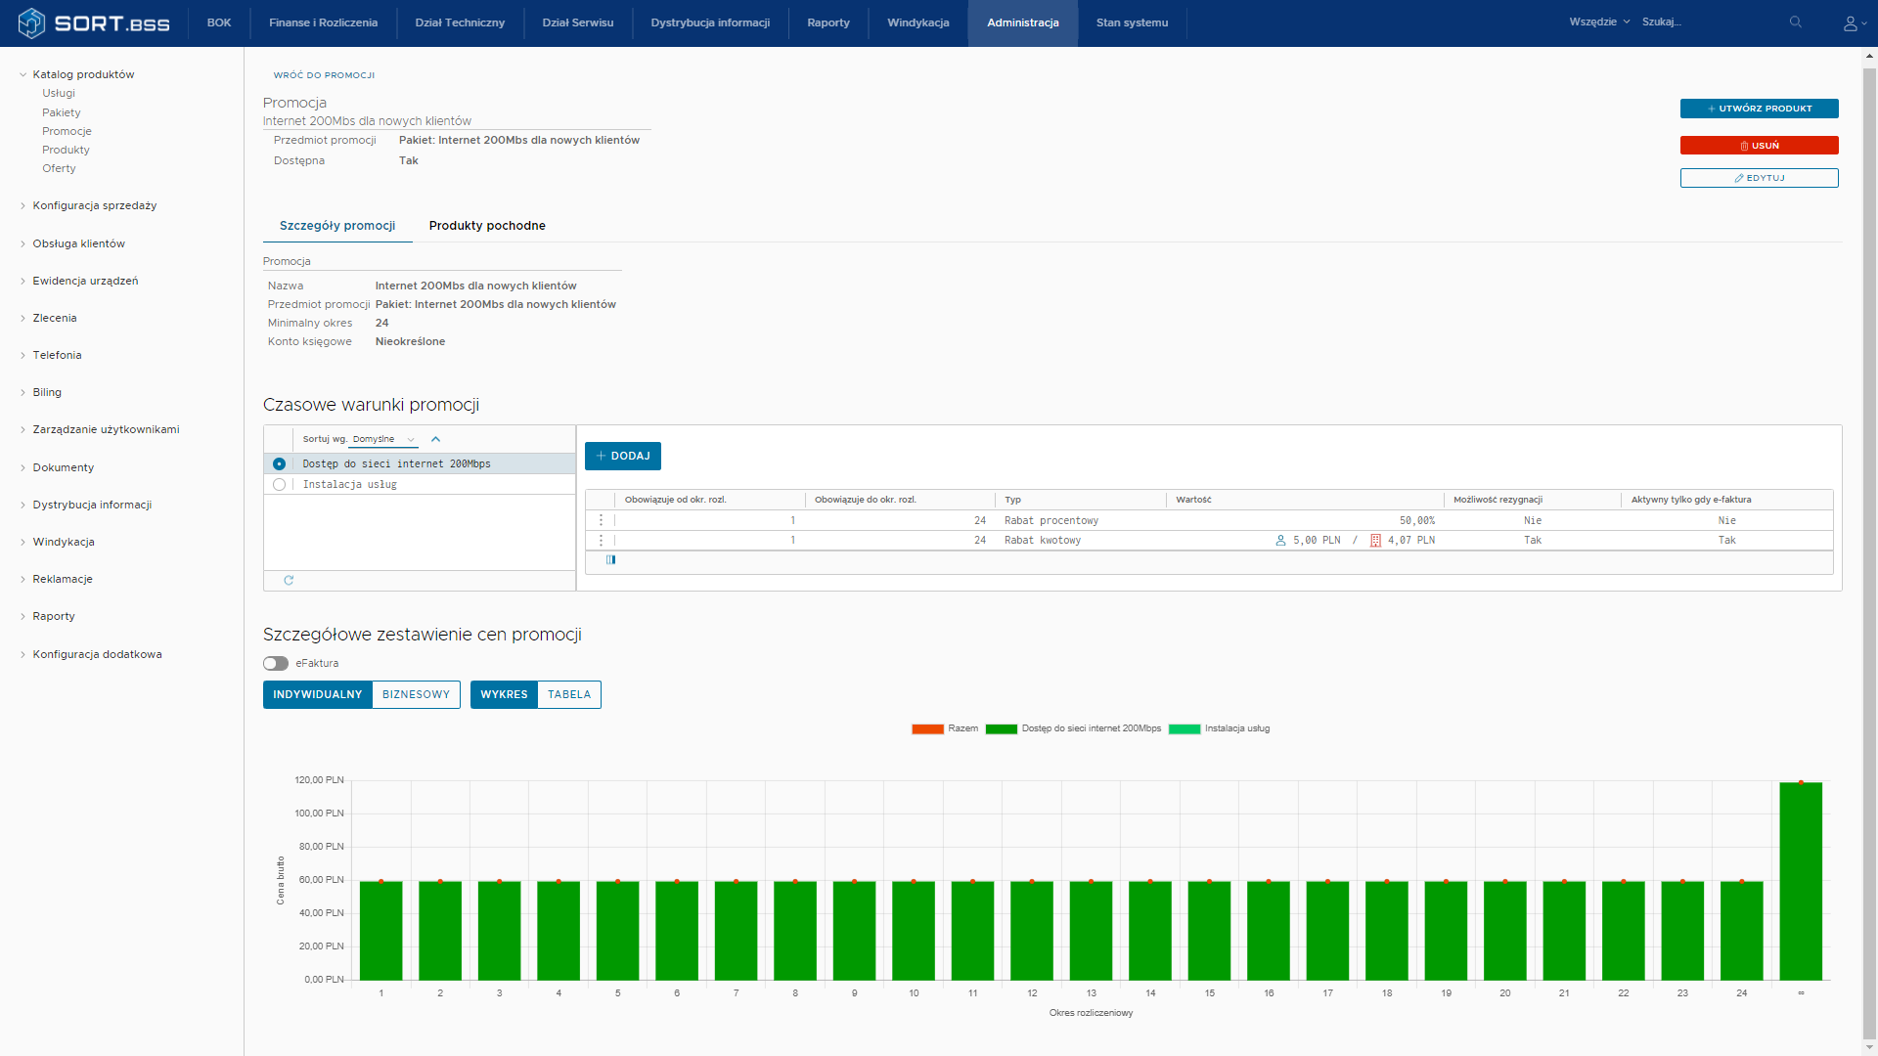Image resolution: width=1878 pixels, height=1056 pixels.
Task: Switch to Produkty pochodne tab
Action: click(487, 226)
